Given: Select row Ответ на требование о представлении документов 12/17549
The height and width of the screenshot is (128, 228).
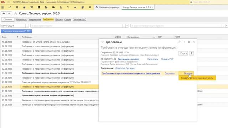Looking at the screenshot, I should (x=56, y=82).
